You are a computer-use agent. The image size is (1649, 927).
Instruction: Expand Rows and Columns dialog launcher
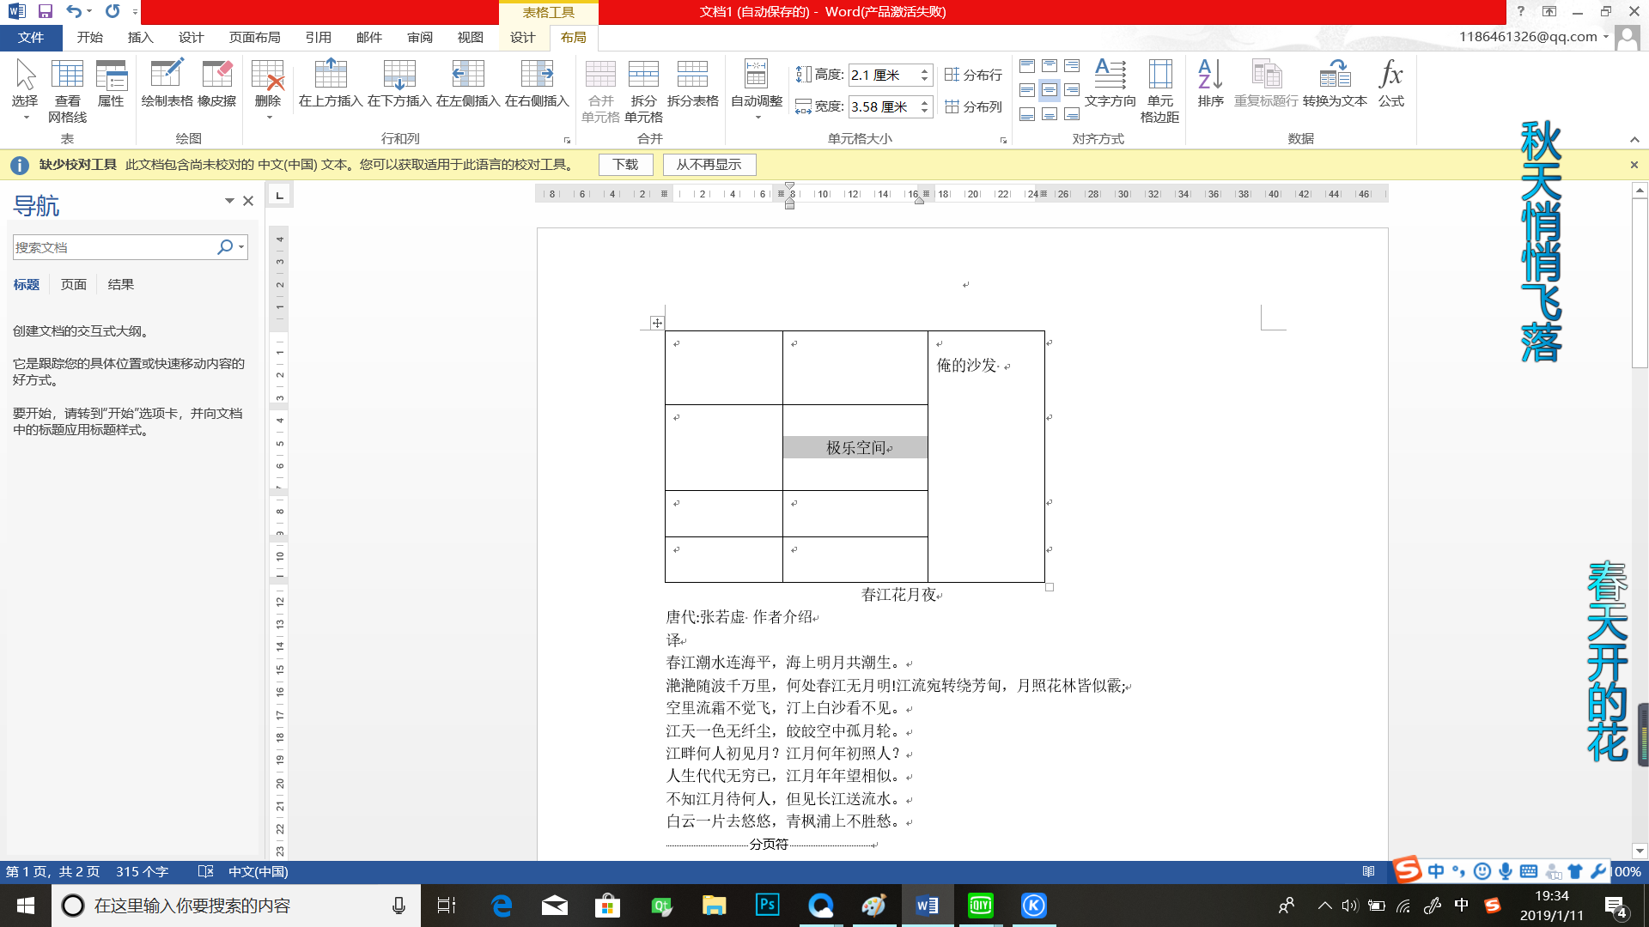tap(567, 140)
